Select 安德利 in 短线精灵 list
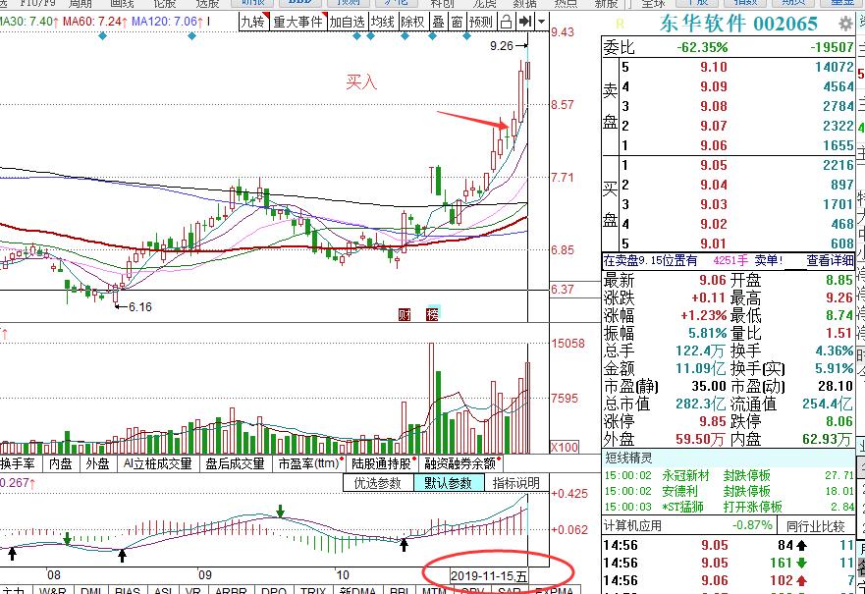This screenshot has width=865, height=594. (x=680, y=491)
